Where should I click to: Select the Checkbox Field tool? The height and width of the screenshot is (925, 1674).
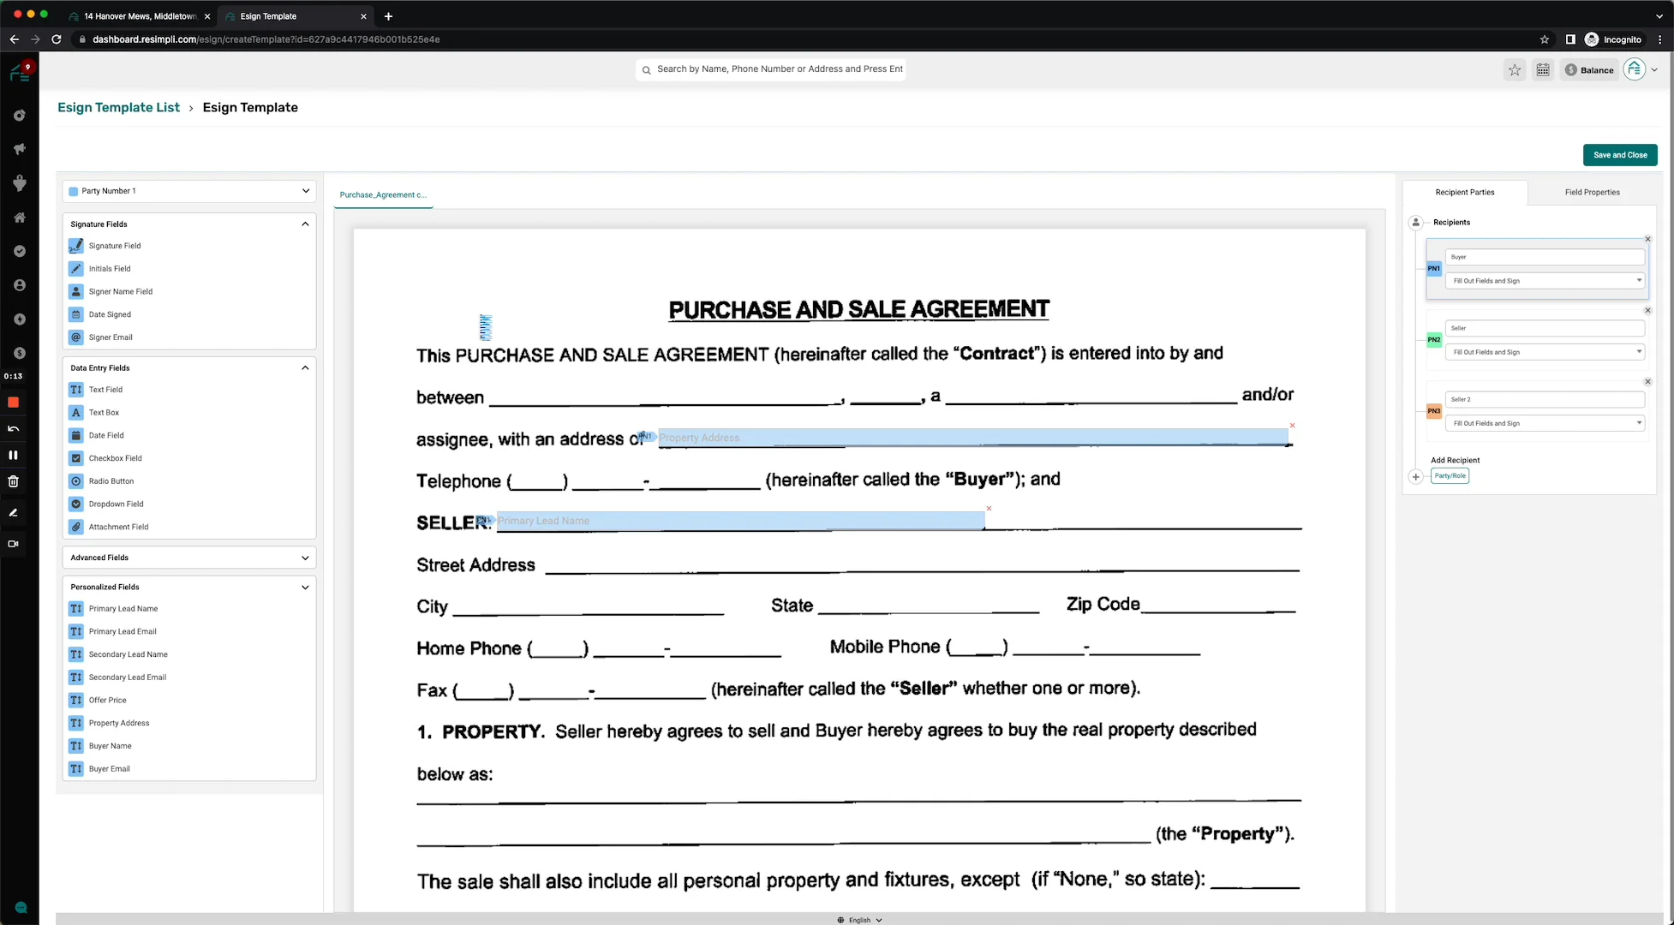(x=115, y=458)
